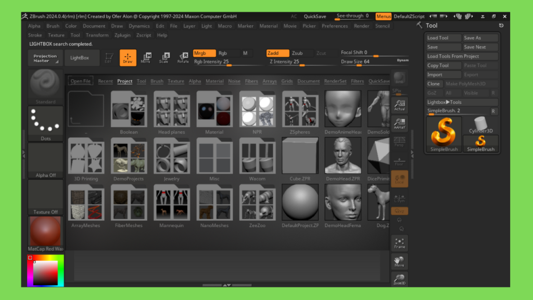The width and height of the screenshot is (533, 300).
Task: Open the Standard brush thumbnail picker
Action: coord(45,86)
